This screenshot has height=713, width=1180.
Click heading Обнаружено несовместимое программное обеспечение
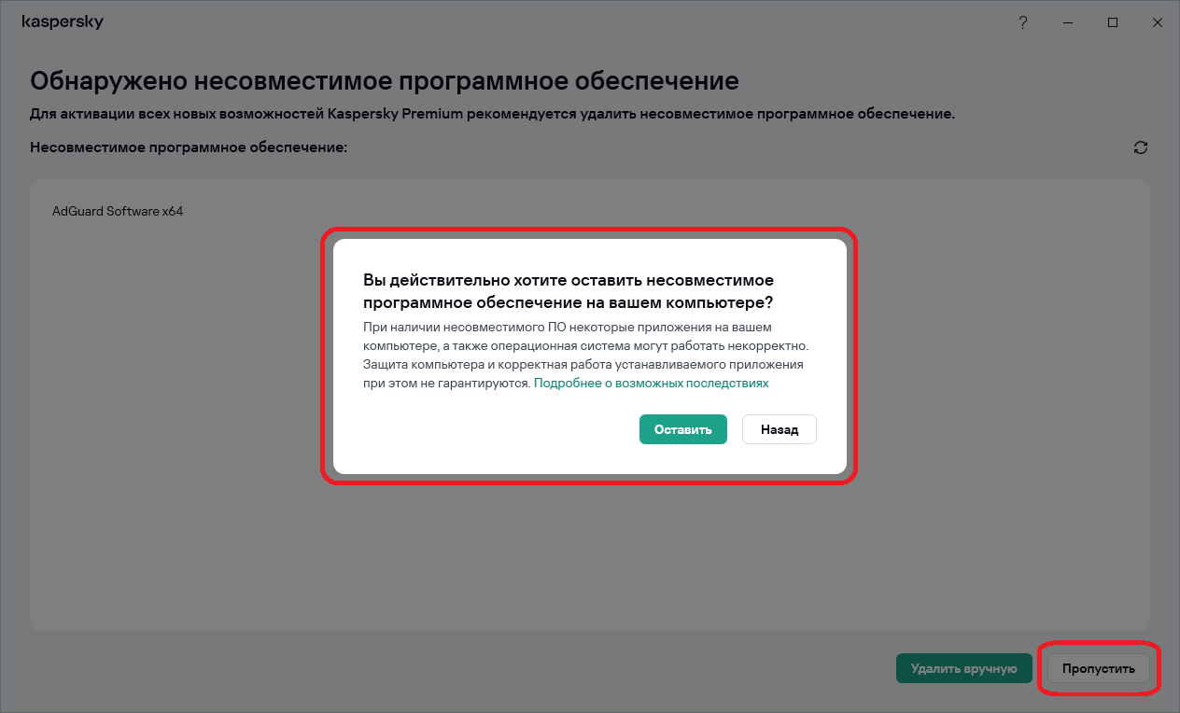coord(385,80)
